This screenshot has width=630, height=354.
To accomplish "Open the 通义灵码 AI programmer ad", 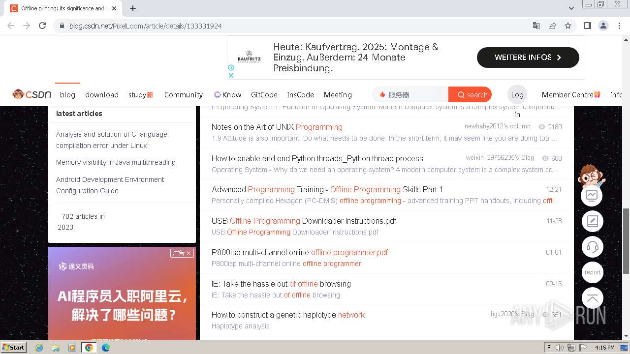I will 122,294.
